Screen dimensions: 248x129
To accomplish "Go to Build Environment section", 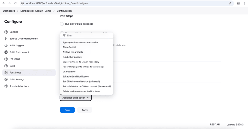I will (29, 52).
